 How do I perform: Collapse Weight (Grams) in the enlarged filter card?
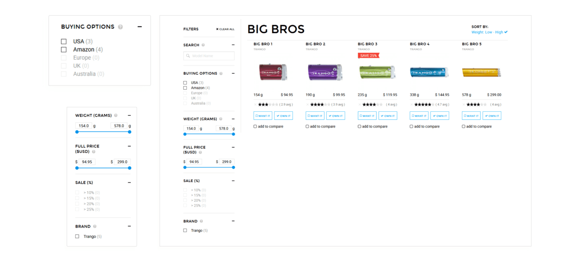click(129, 116)
